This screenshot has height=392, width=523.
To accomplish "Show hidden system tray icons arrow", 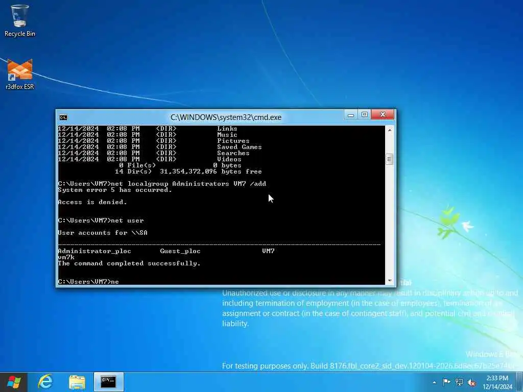I will (x=434, y=382).
